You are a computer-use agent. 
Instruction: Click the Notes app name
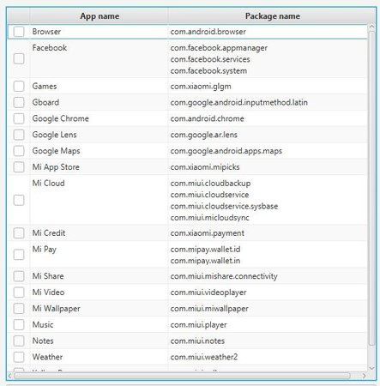[43, 341]
